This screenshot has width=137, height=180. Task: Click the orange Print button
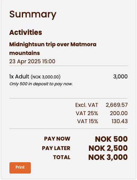pos(20,168)
